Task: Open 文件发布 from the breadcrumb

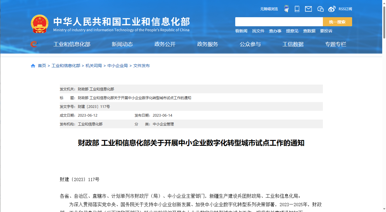Action: tap(141, 66)
